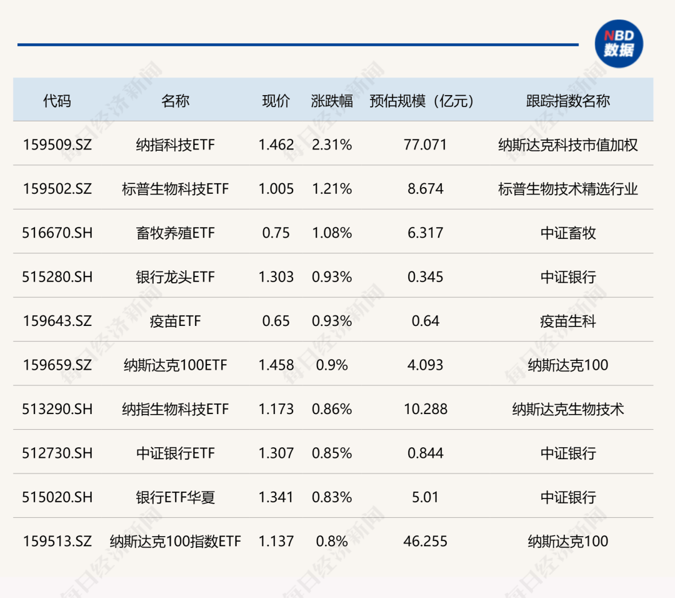
Task: Click the 现价 column header
Action: (276, 100)
